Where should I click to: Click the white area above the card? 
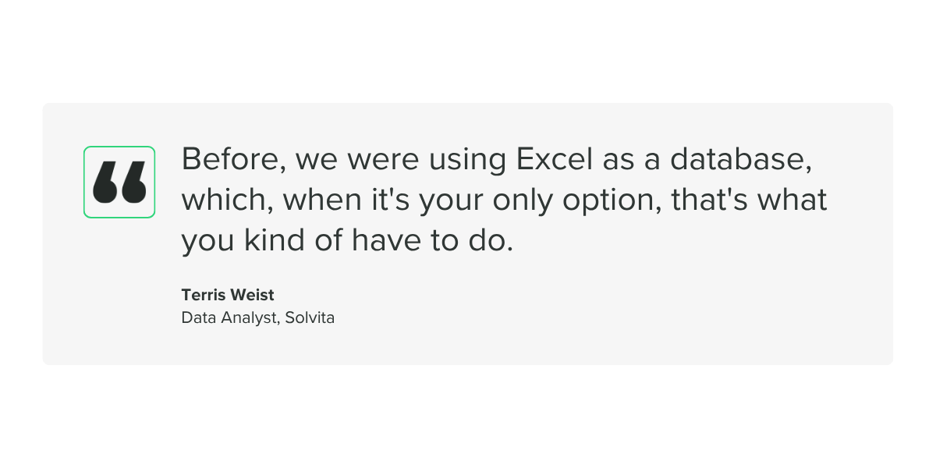pyautogui.click(x=468, y=51)
